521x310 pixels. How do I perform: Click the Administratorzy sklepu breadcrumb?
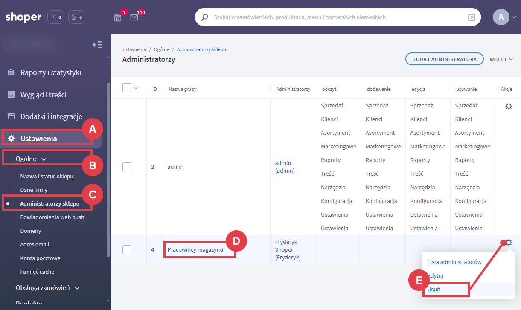201,49
